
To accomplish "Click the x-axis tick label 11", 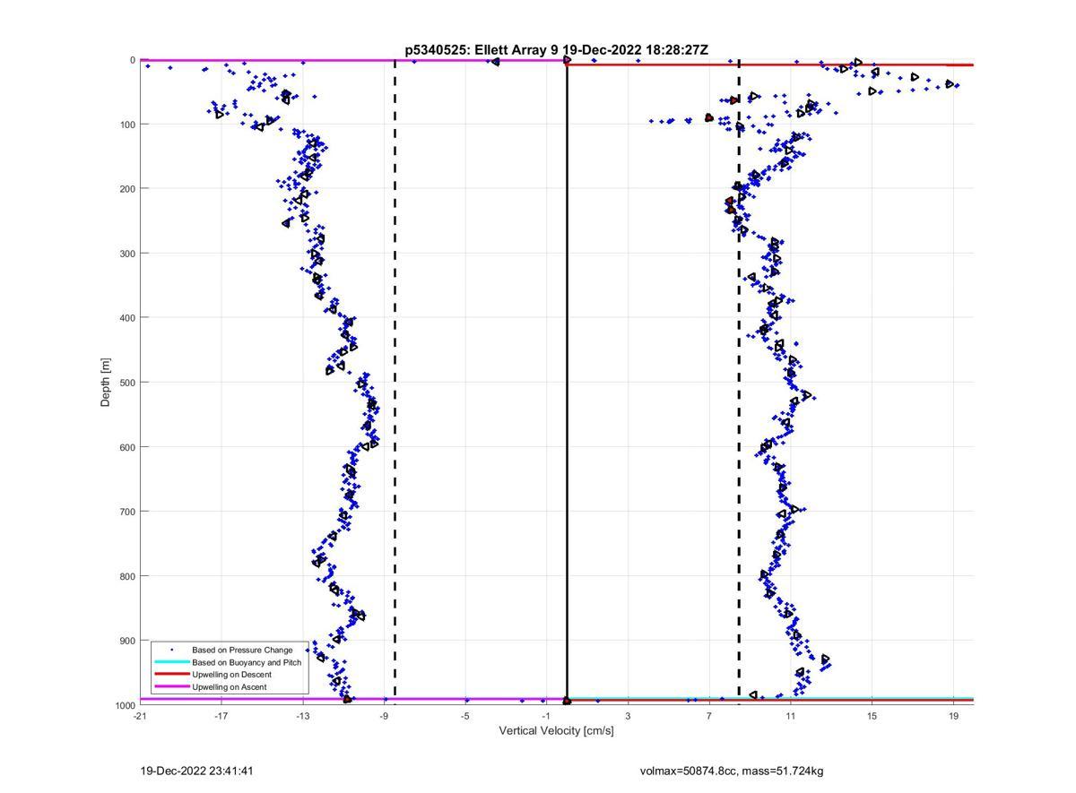I will [791, 716].
